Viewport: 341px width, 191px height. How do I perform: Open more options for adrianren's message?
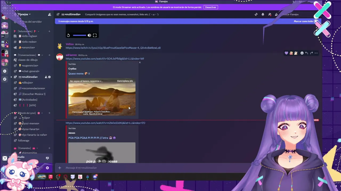[316, 53]
